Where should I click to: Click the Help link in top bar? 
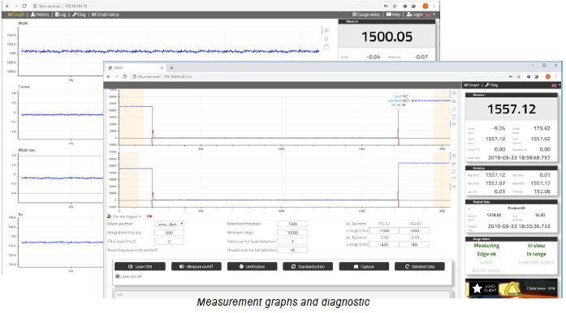click(x=394, y=15)
